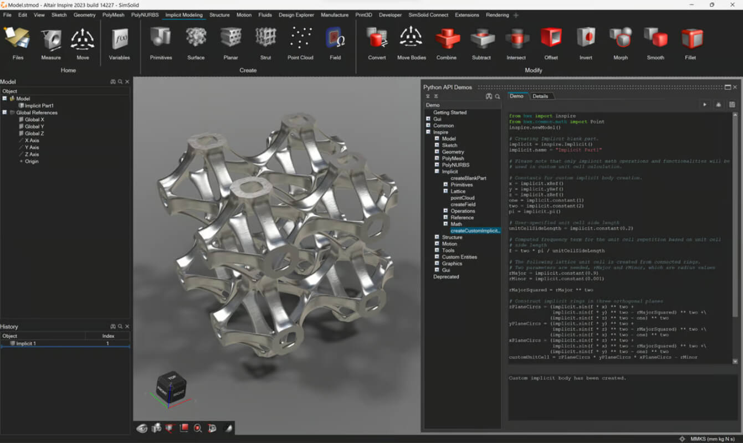The width and height of the screenshot is (743, 443).
Task: Expand the Geometry node in demo tree
Action: pyautogui.click(x=437, y=152)
